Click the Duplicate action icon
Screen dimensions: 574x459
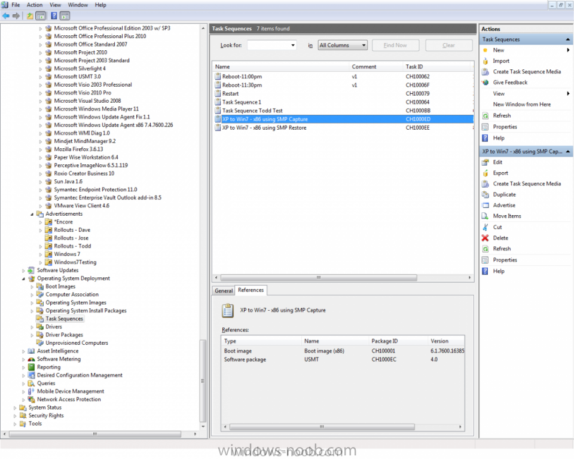[486, 194]
